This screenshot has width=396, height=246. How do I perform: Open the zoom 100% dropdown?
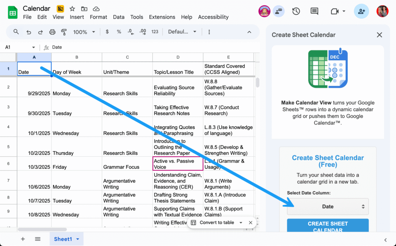click(83, 32)
